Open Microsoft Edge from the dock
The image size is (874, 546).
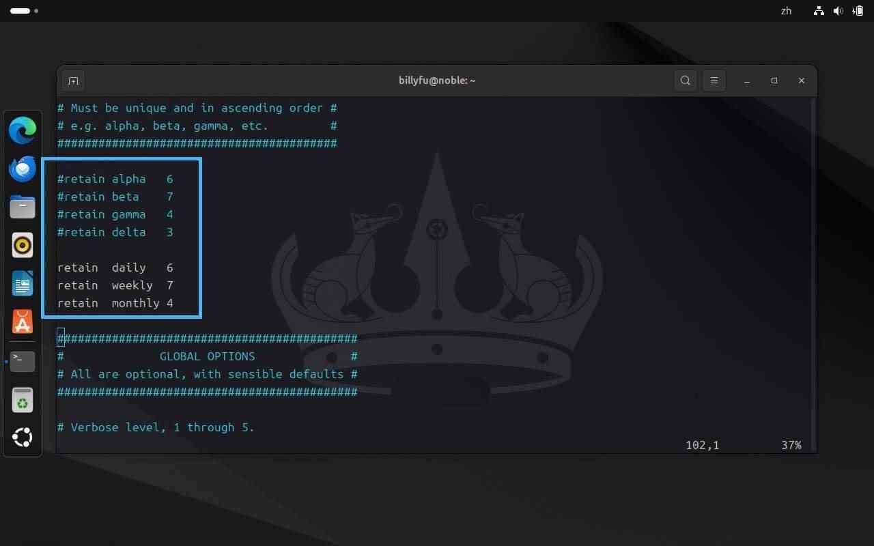(x=23, y=130)
